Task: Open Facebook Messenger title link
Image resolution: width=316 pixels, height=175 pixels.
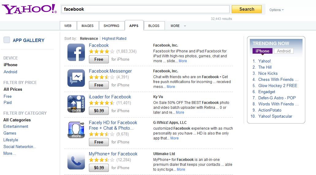Action: pyautogui.click(x=110, y=71)
